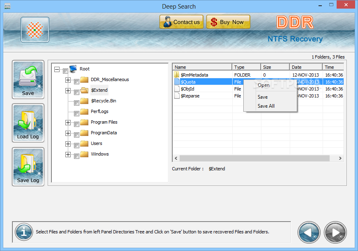The height and width of the screenshot is (251, 358).
Task: Click the $Quota file icon
Action: (177, 81)
